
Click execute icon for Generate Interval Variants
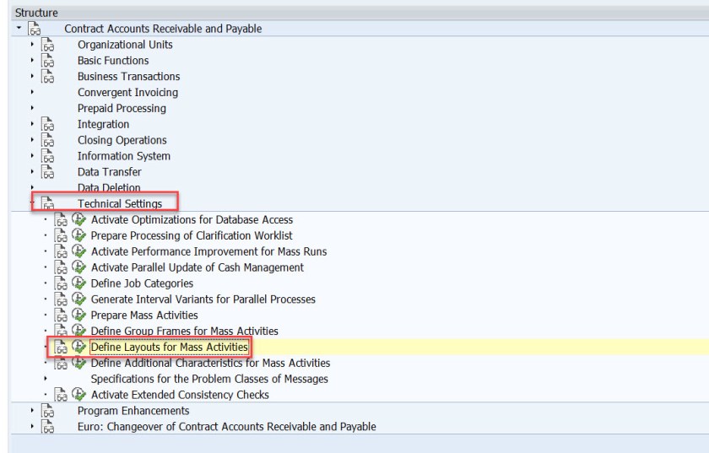click(79, 299)
